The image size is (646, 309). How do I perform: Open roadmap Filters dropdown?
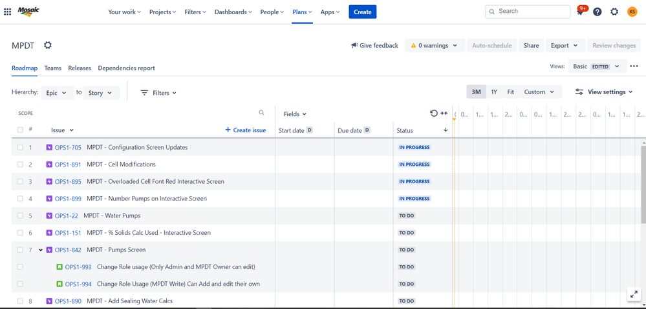pos(158,93)
